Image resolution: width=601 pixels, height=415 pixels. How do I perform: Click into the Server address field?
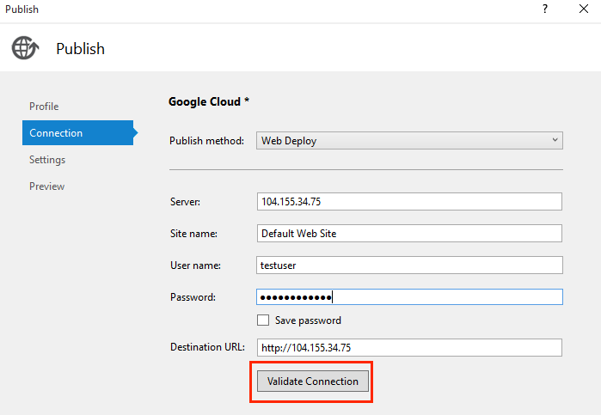[x=409, y=201]
